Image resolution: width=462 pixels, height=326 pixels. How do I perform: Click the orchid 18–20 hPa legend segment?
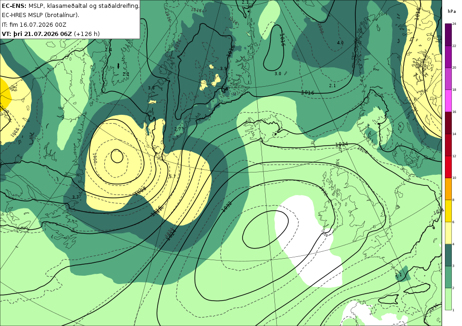tap(449, 79)
